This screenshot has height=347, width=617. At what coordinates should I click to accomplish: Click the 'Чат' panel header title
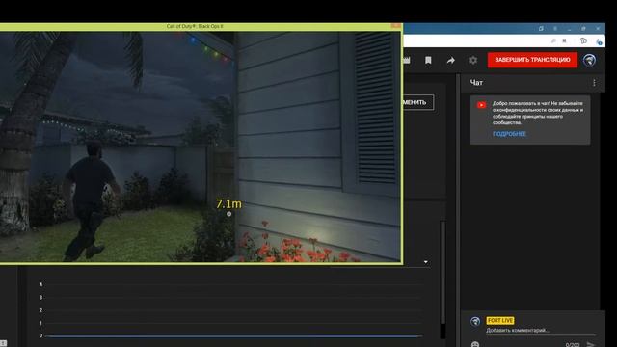(x=476, y=83)
